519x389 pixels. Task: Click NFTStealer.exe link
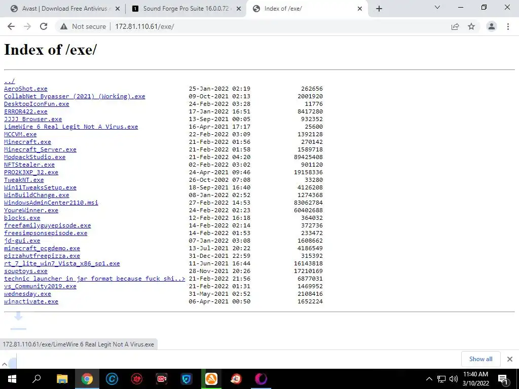pos(29,165)
